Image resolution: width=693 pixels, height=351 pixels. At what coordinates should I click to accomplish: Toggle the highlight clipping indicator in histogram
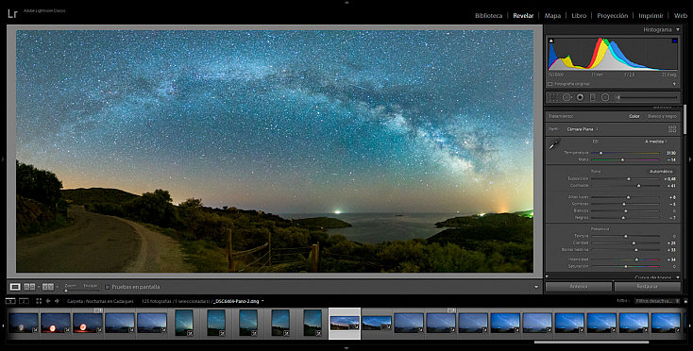[x=675, y=41]
